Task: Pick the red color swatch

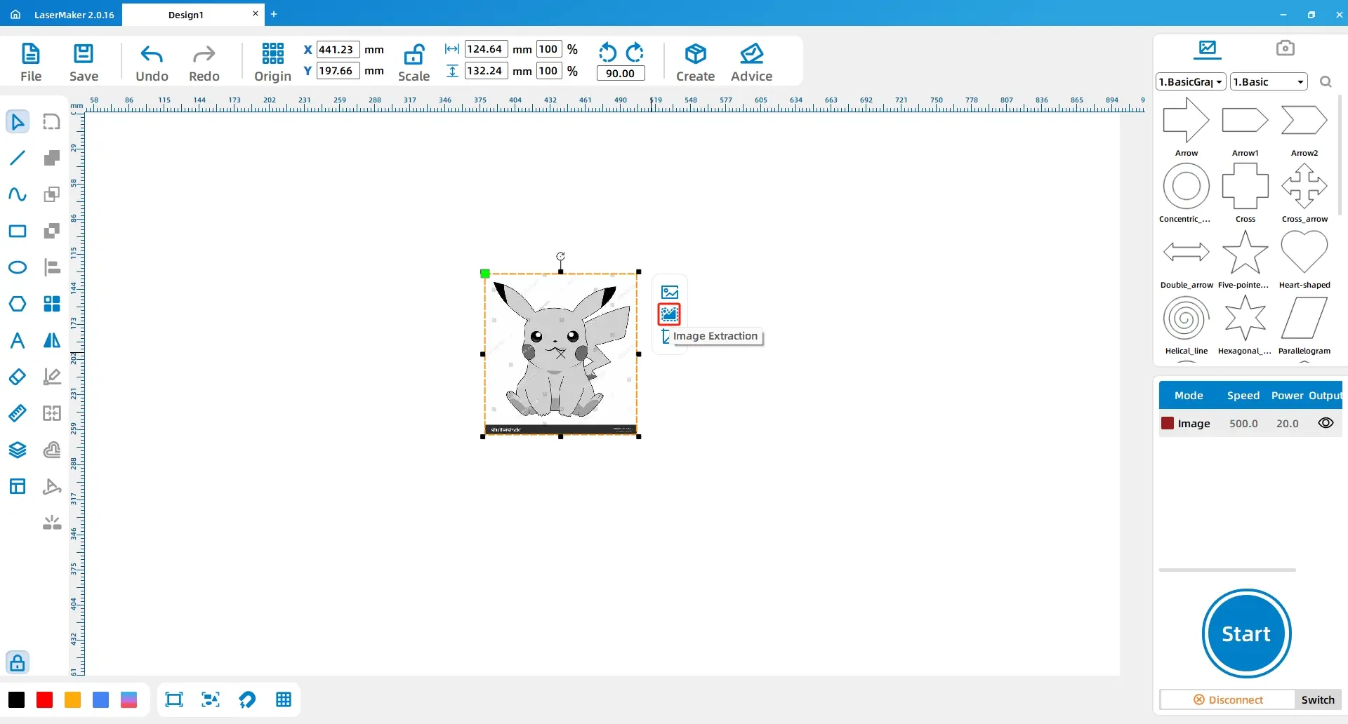Action: 44,699
